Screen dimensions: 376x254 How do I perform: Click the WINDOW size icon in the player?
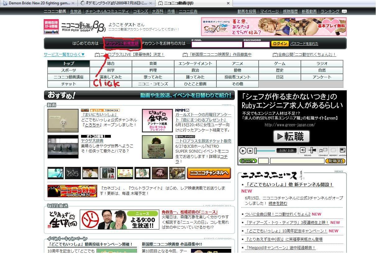pos(342,150)
